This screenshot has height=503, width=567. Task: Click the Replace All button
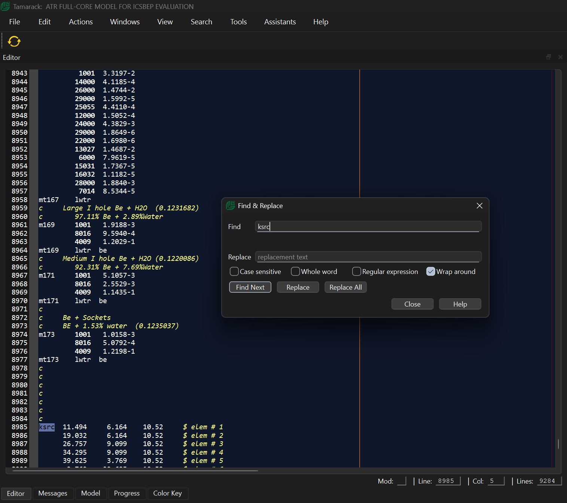345,287
